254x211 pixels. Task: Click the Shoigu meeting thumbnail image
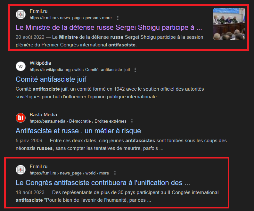pos(229,24)
